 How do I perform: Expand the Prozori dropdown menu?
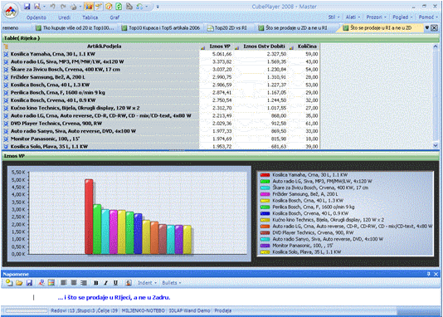click(376, 17)
